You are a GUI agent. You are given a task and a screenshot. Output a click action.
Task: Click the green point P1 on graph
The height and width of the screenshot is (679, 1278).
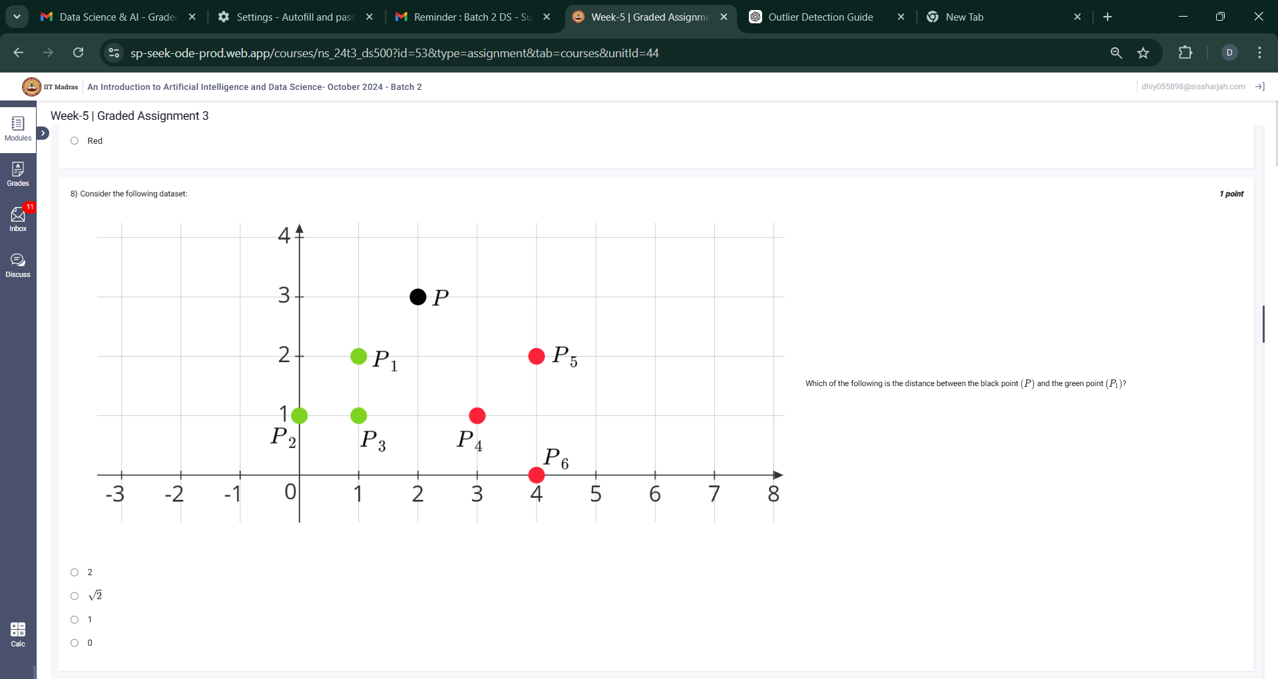click(359, 356)
